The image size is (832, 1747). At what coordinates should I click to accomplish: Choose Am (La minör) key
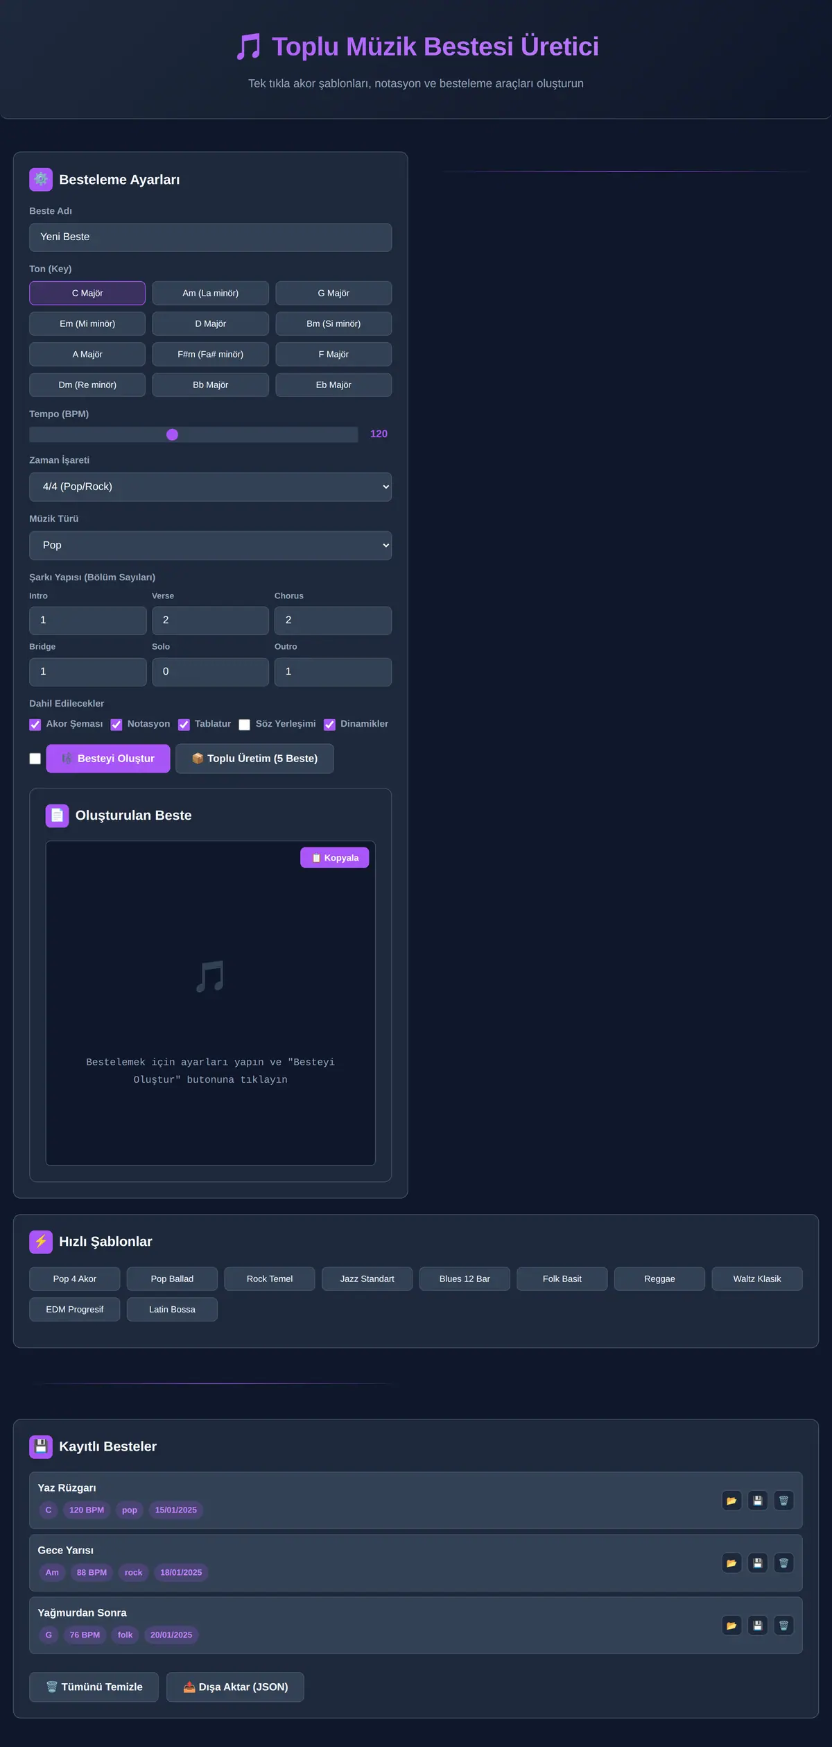tap(210, 293)
